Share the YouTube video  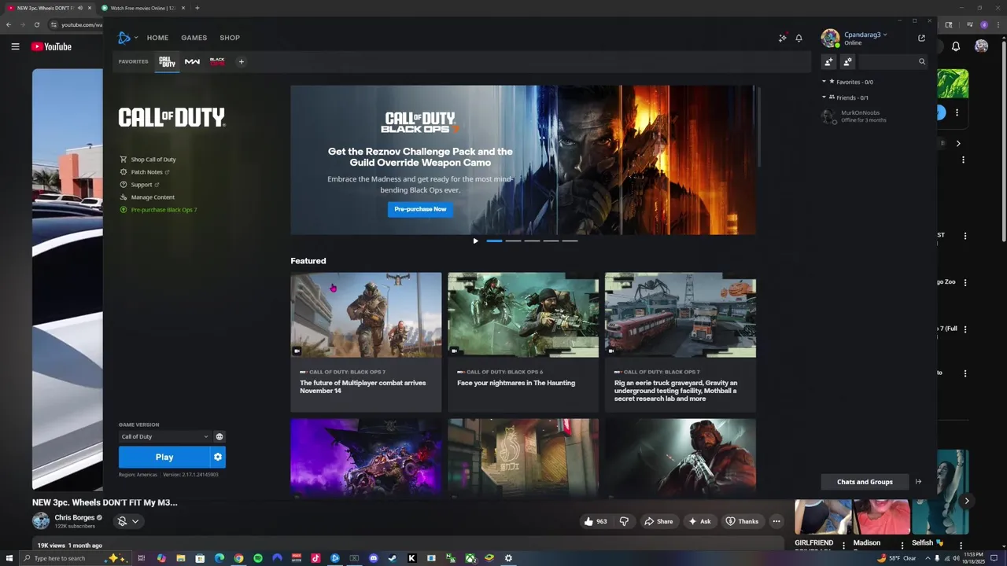[658, 521]
